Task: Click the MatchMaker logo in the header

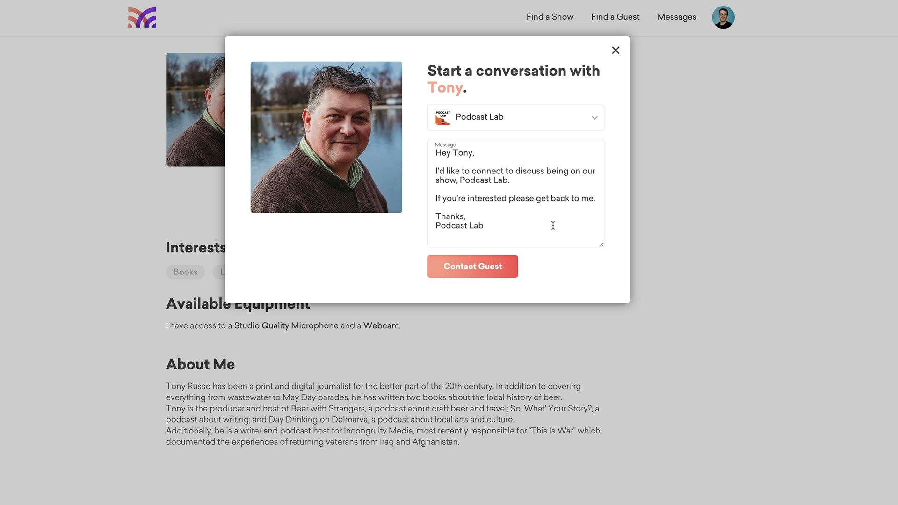Action: click(142, 17)
